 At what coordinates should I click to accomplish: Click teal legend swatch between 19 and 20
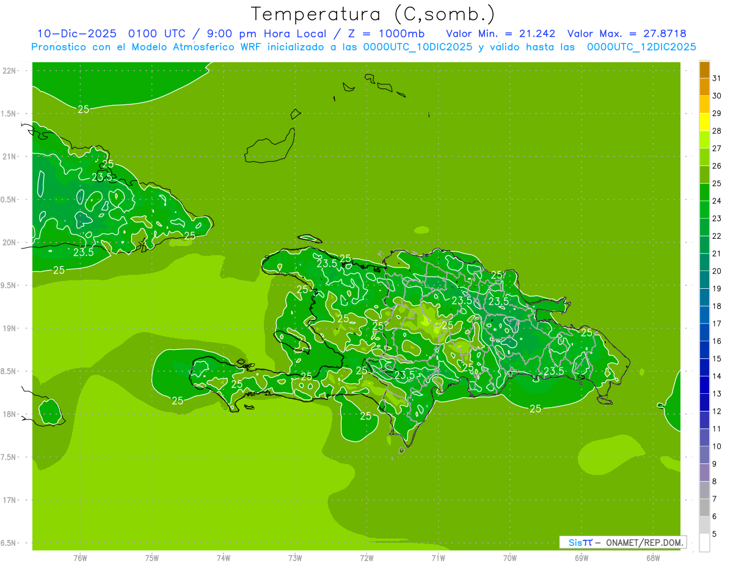click(704, 280)
